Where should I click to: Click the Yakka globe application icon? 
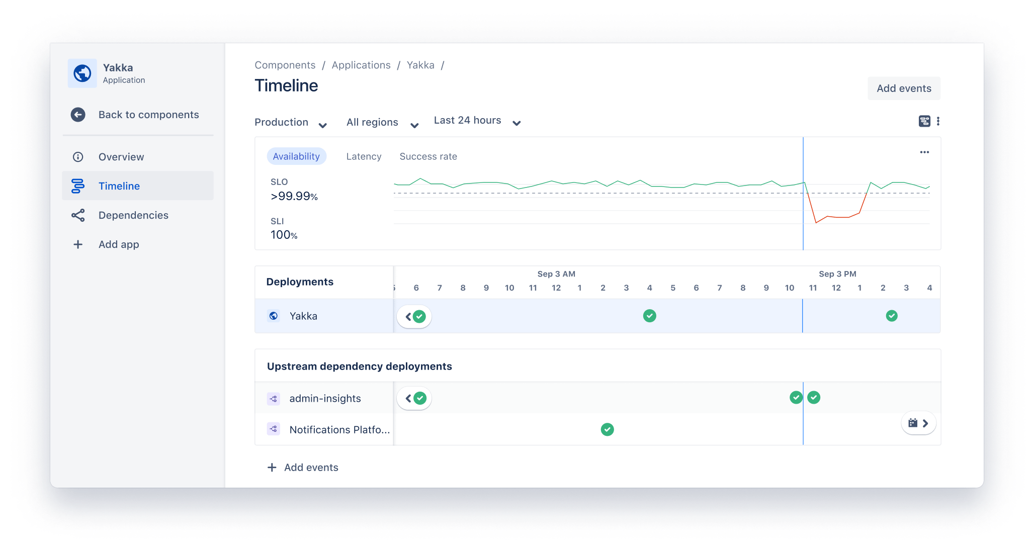coord(82,73)
